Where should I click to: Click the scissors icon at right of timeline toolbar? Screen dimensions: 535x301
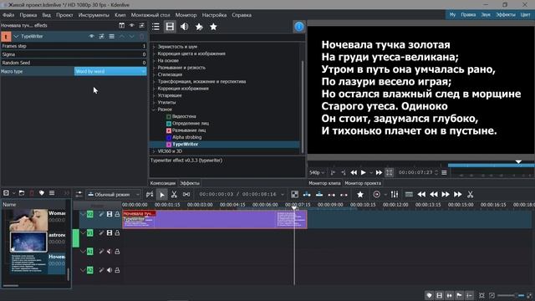pyautogui.click(x=470, y=195)
